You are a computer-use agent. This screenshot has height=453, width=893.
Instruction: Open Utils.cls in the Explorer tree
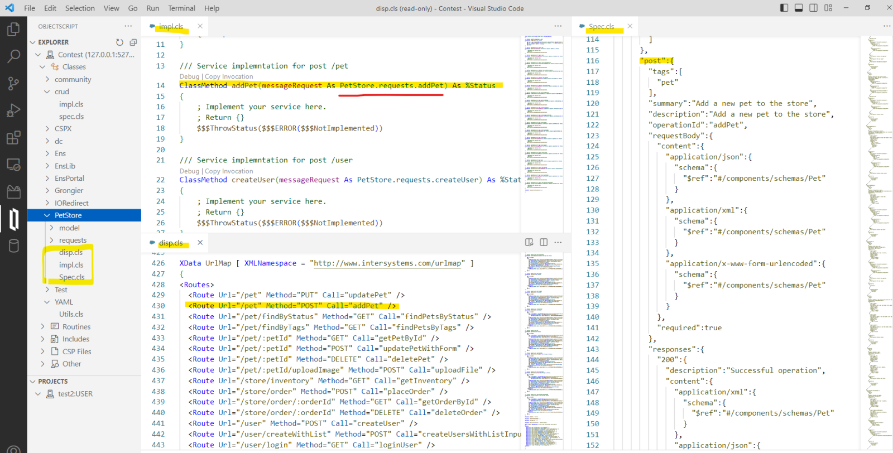tap(71, 314)
